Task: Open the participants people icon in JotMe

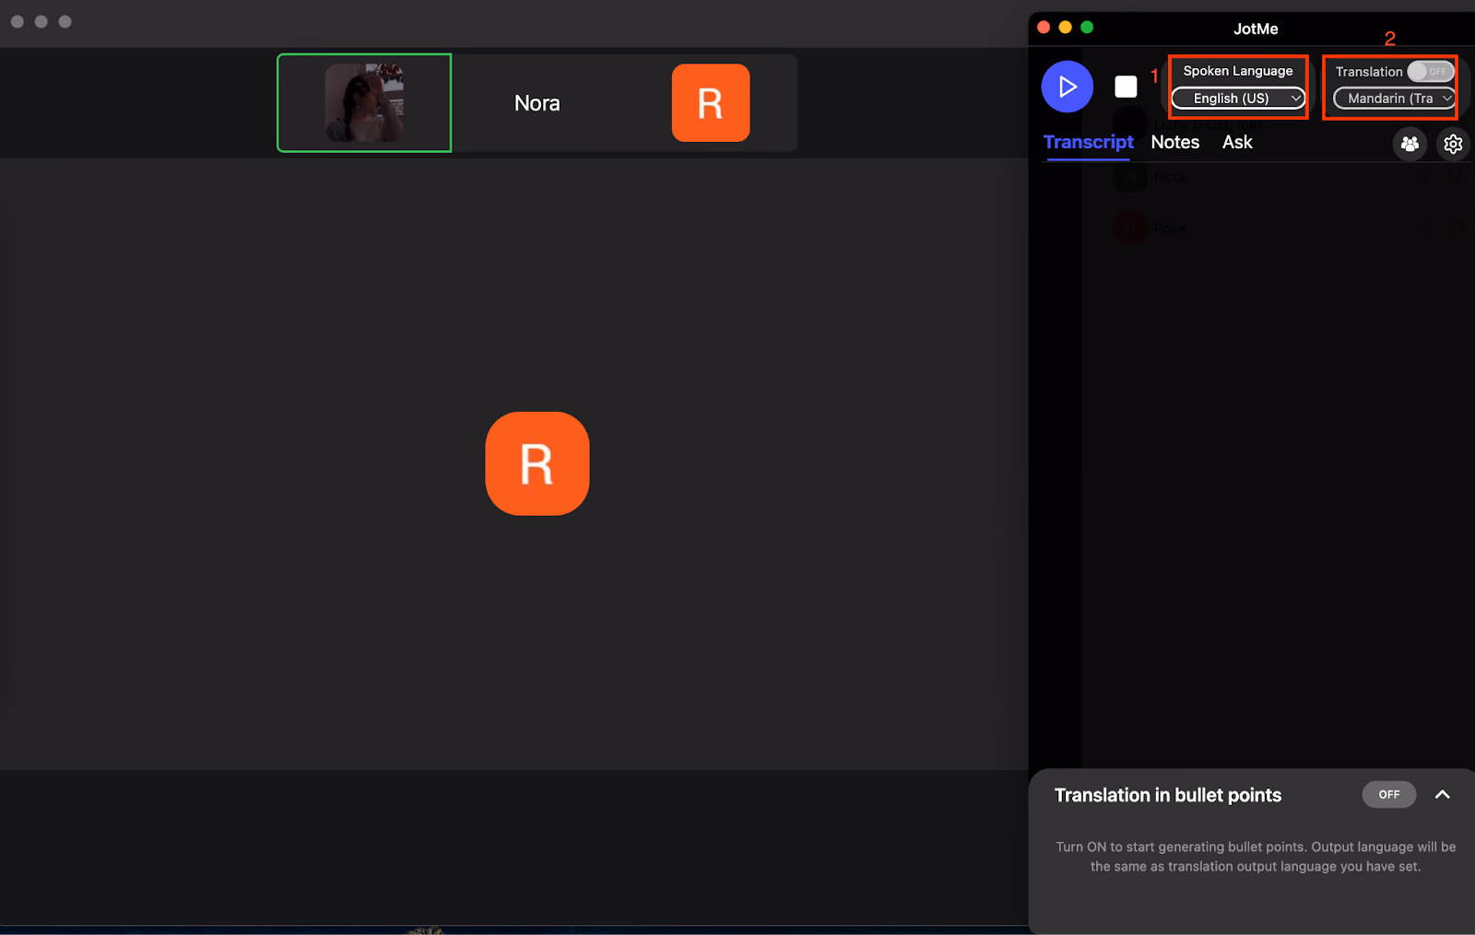Action: click(x=1410, y=144)
